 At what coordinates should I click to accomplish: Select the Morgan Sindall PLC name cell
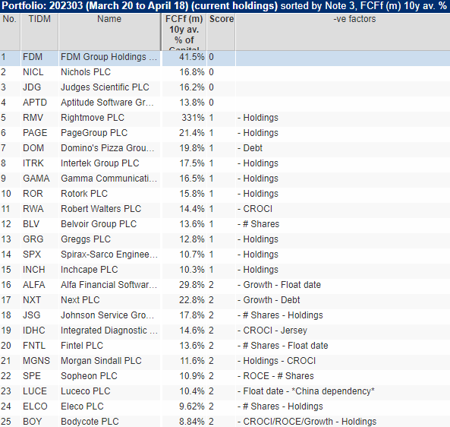109,361
